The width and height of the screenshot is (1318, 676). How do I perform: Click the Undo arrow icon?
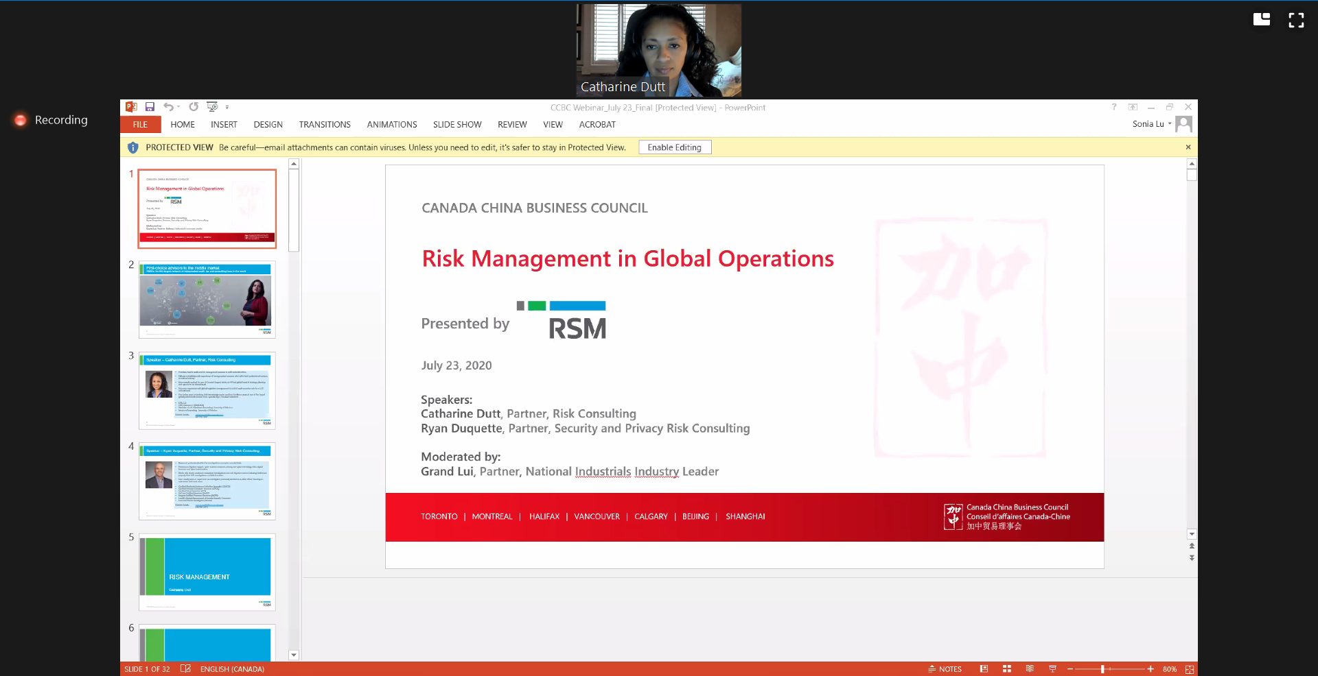click(168, 107)
